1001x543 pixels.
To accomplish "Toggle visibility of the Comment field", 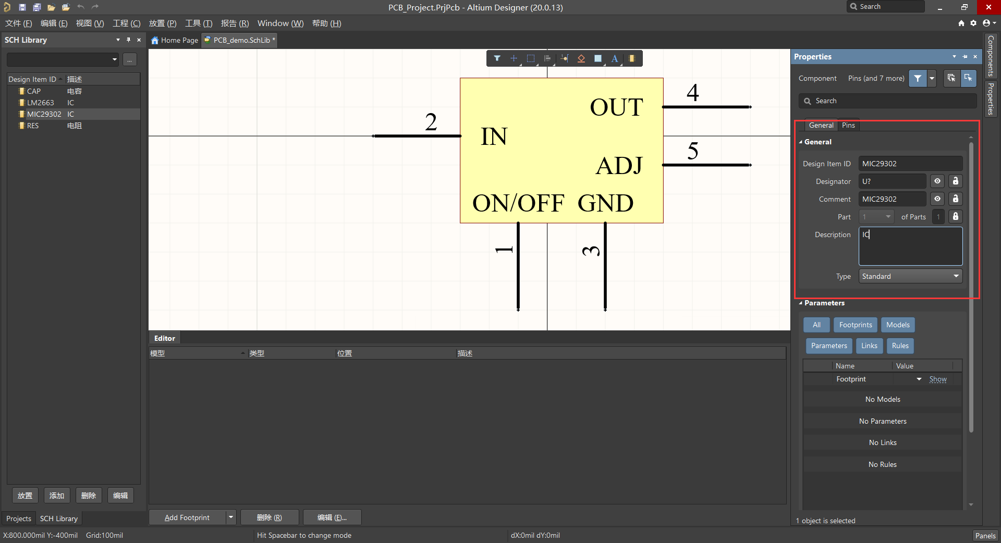I will pos(937,199).
